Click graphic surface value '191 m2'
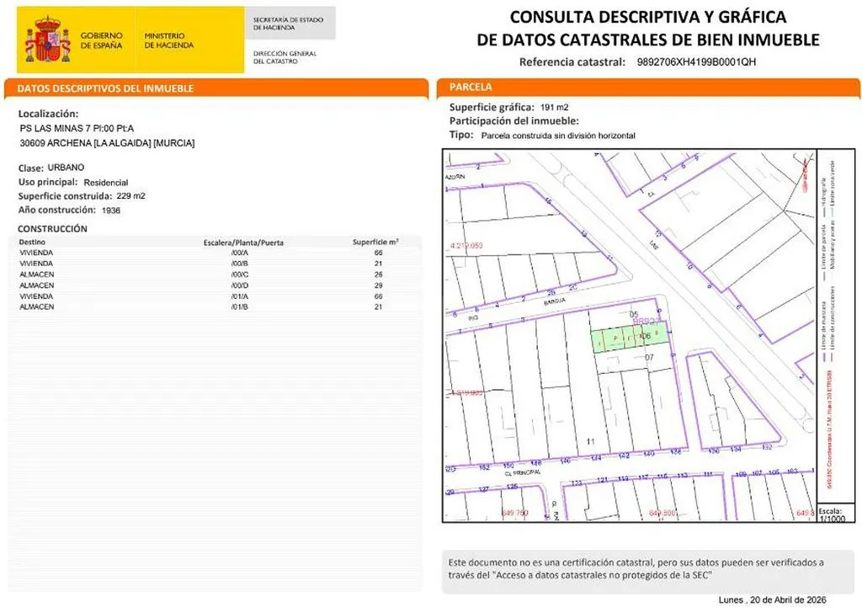862x608 pixels. tap(554, 108)
